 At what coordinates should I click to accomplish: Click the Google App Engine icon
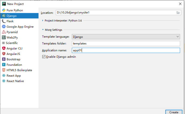coord(4,26)
